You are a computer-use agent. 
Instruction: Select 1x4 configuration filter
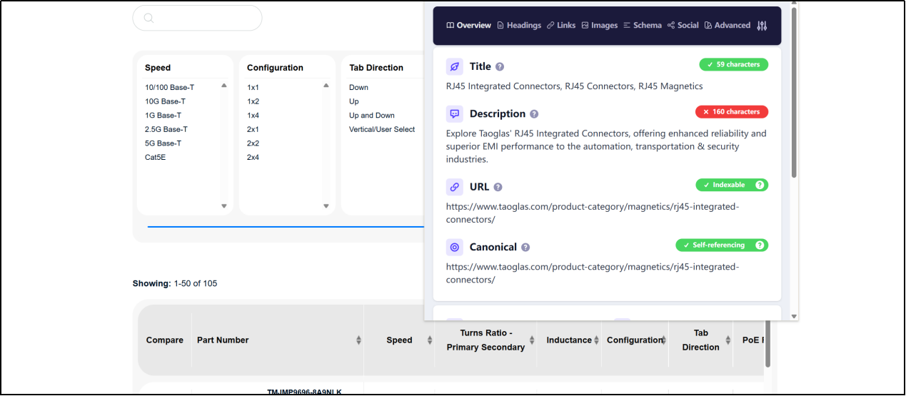tap(253, 116)
